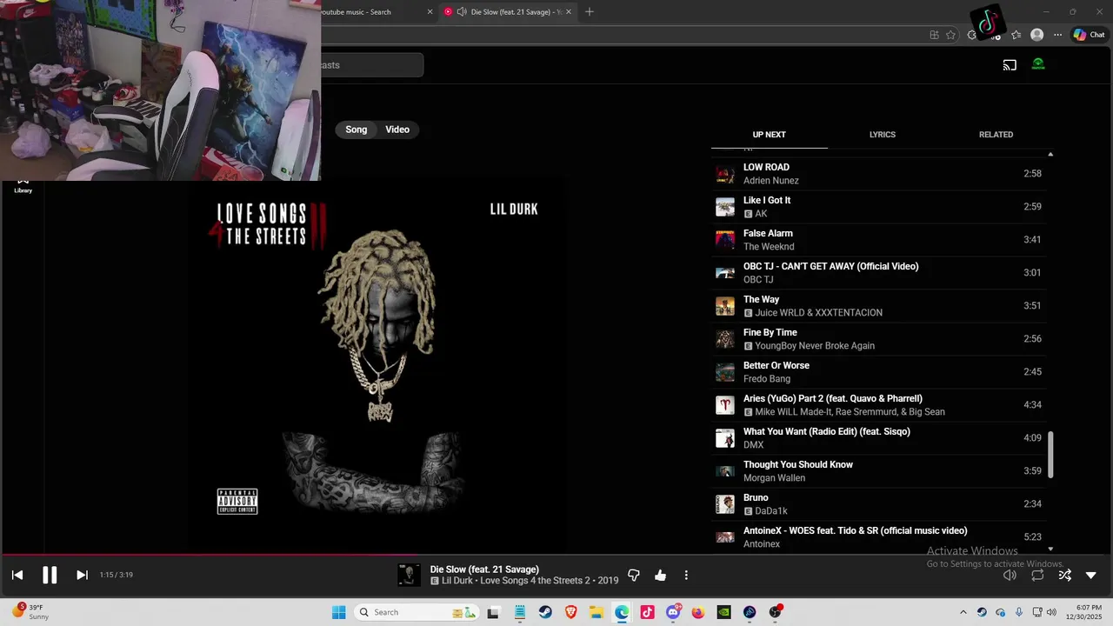The image size is (1113, 626).
Task: Play Aries (YuGo) Part 2 in queue
Action: 878,405
